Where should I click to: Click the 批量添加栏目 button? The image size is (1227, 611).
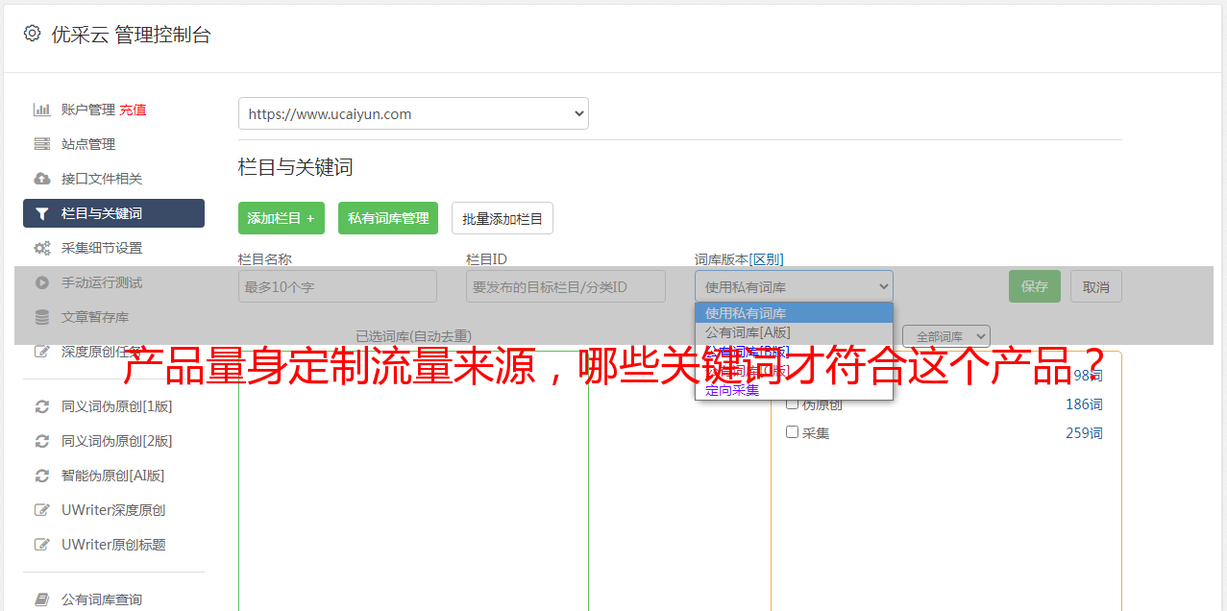[503, 218]
